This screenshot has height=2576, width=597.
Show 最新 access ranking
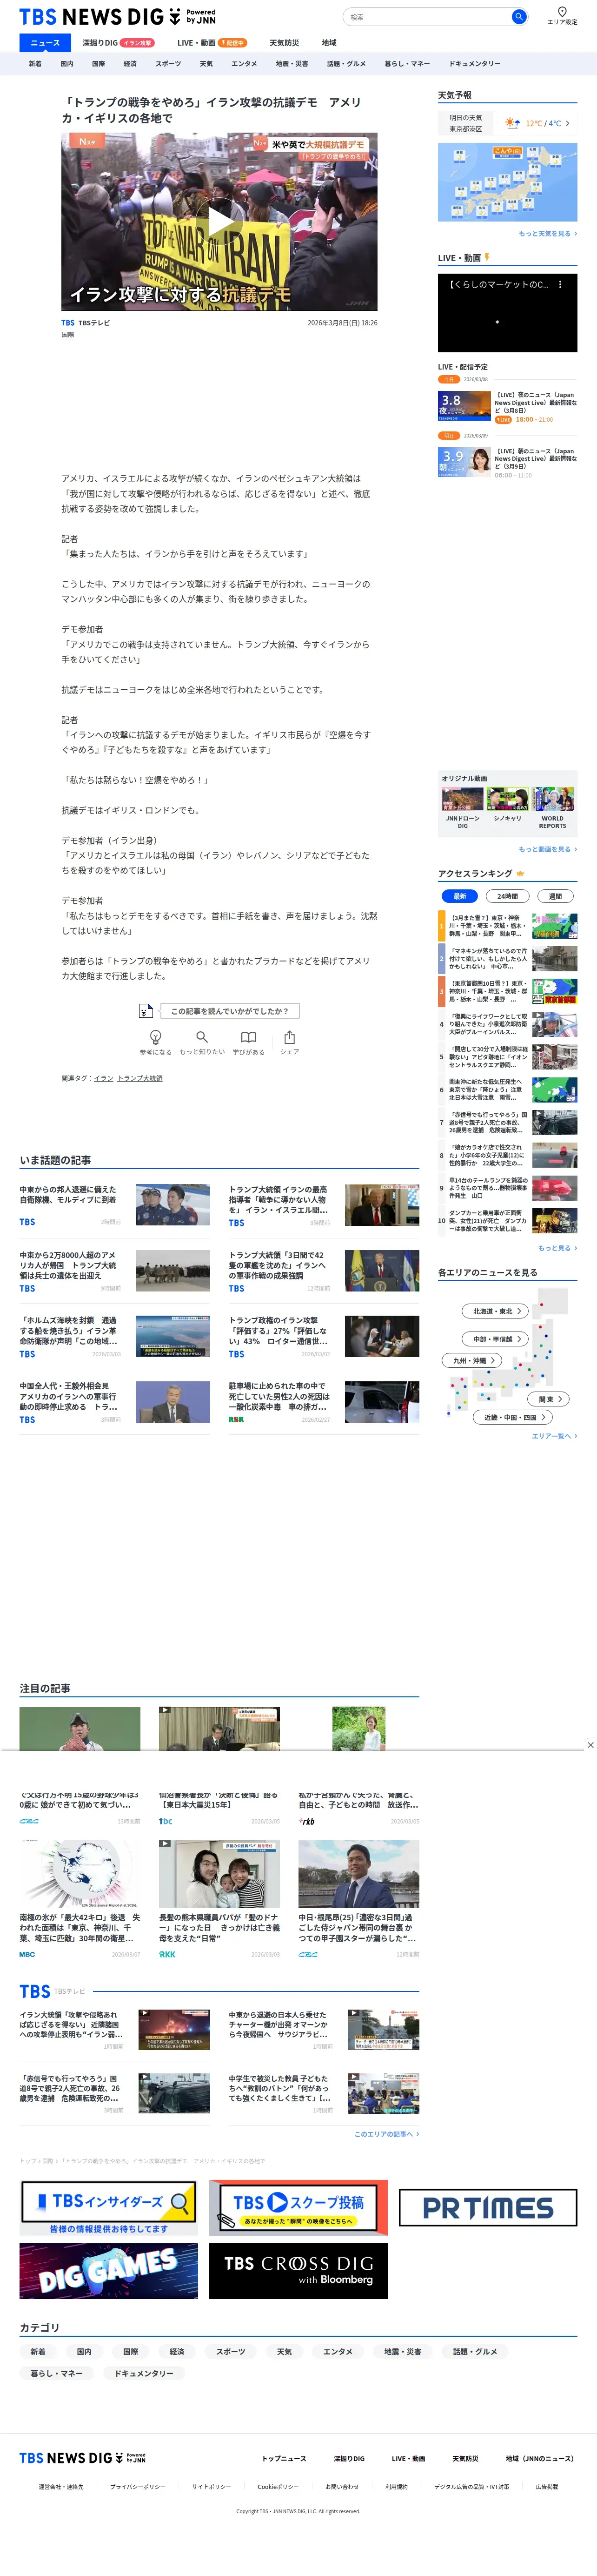coord(459,896)
